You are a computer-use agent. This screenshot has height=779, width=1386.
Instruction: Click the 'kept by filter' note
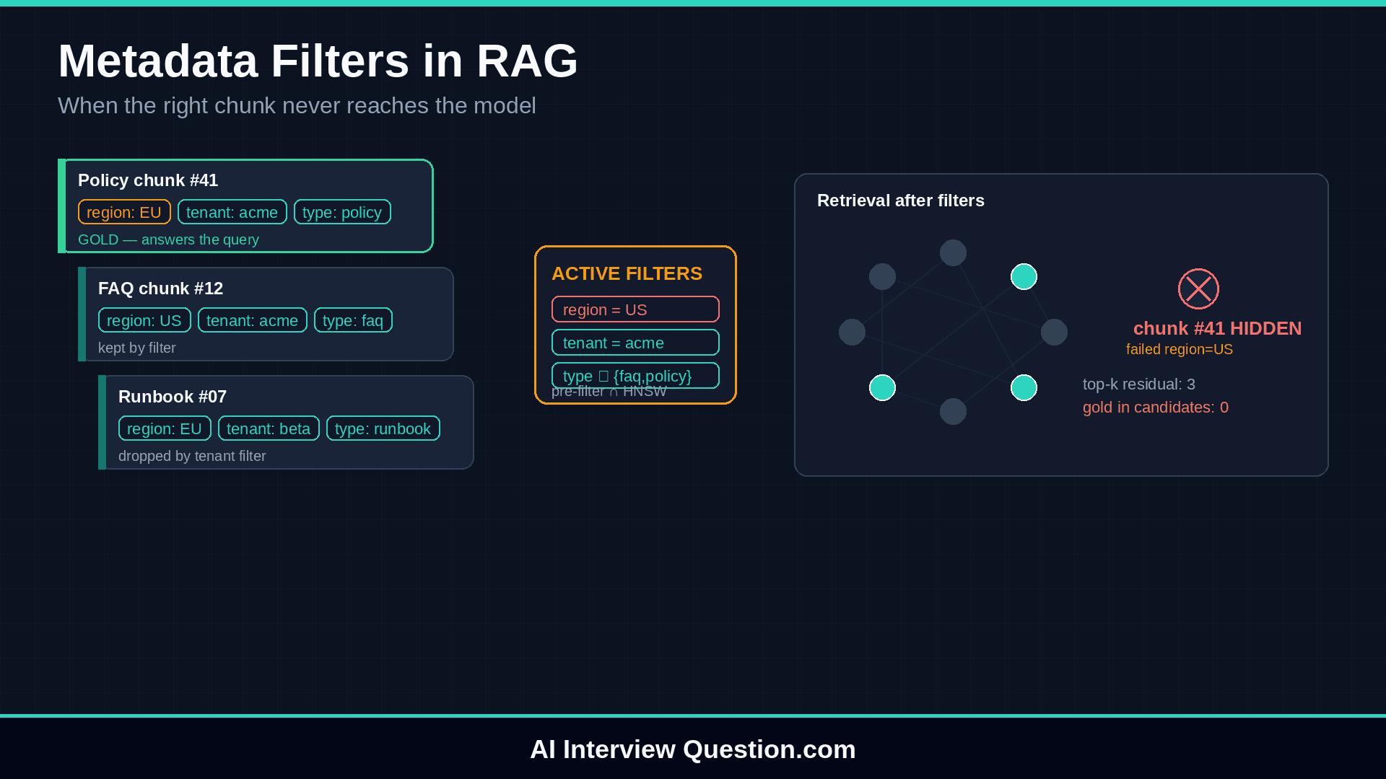pos(137,348)
